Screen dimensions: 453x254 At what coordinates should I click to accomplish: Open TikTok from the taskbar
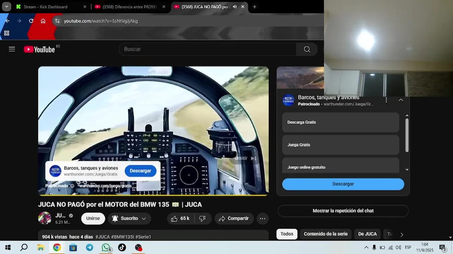[x=122, y=248]
